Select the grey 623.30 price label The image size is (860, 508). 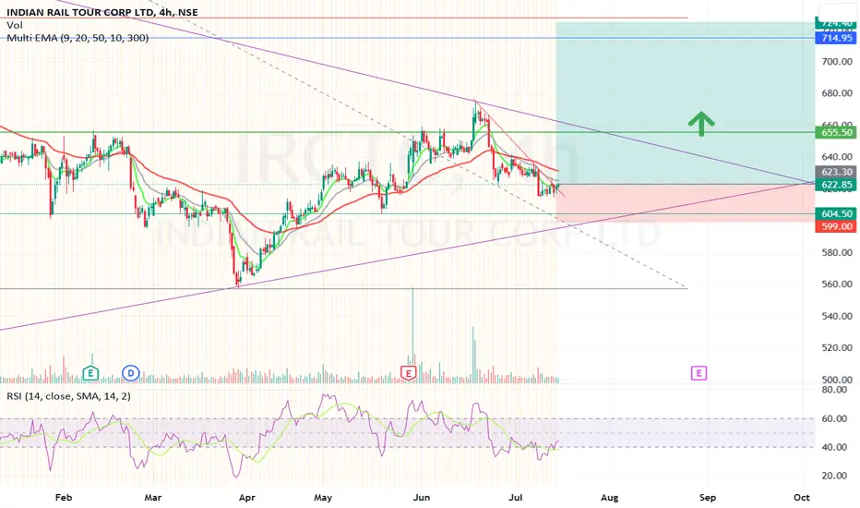836,172
